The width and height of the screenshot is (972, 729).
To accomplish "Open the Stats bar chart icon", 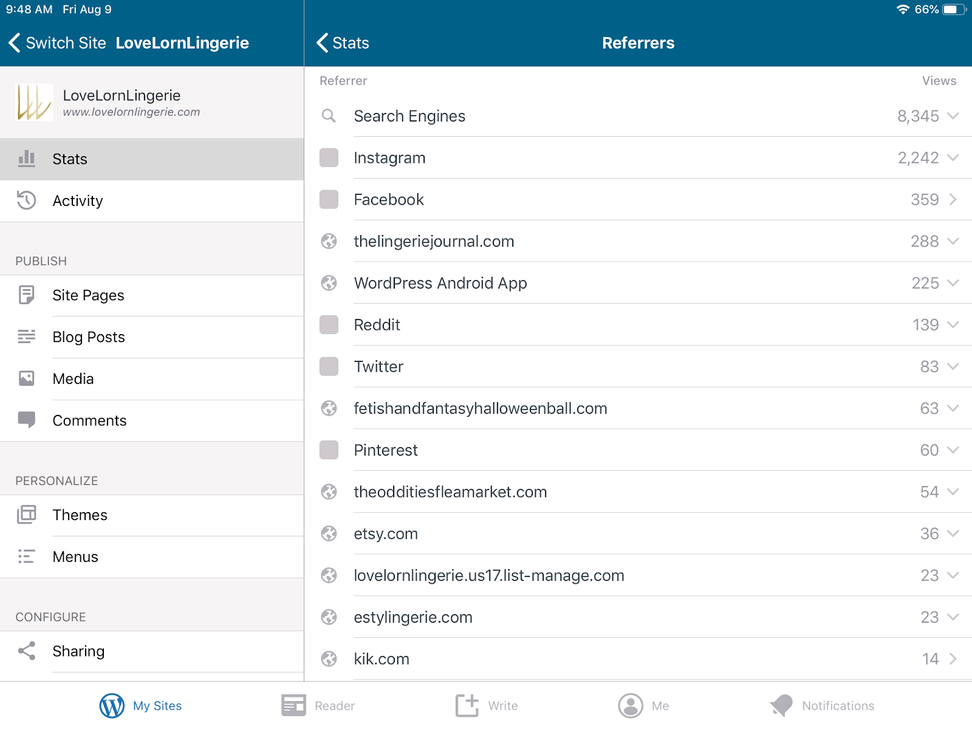I will [x=26, y=159].
